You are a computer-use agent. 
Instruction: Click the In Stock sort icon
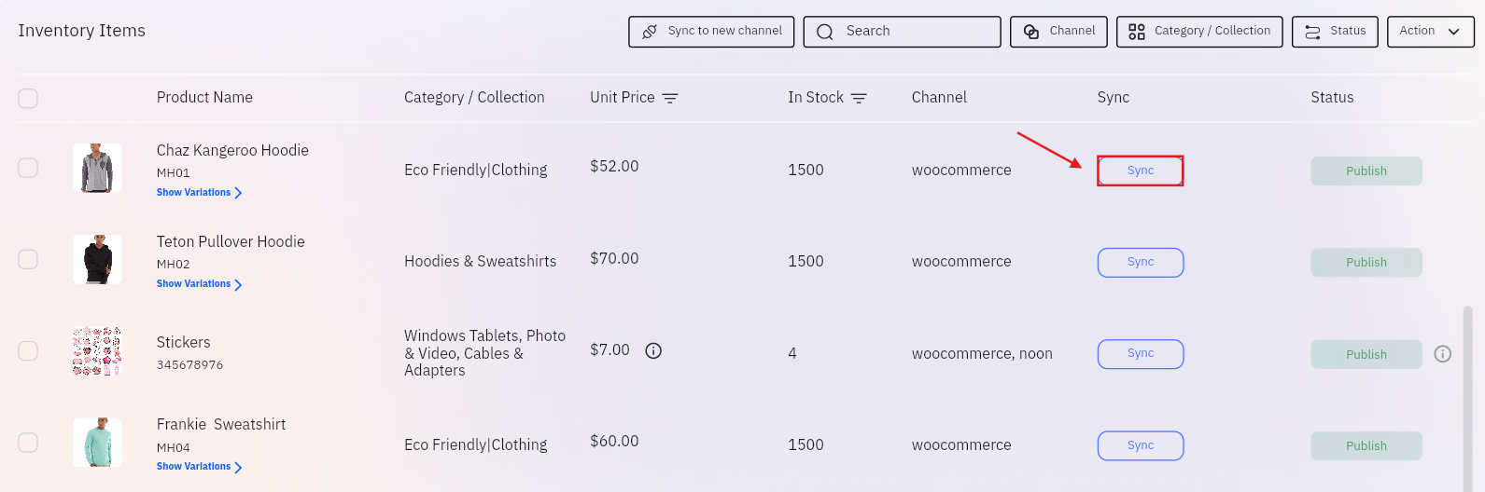click(x=859, y=98)
